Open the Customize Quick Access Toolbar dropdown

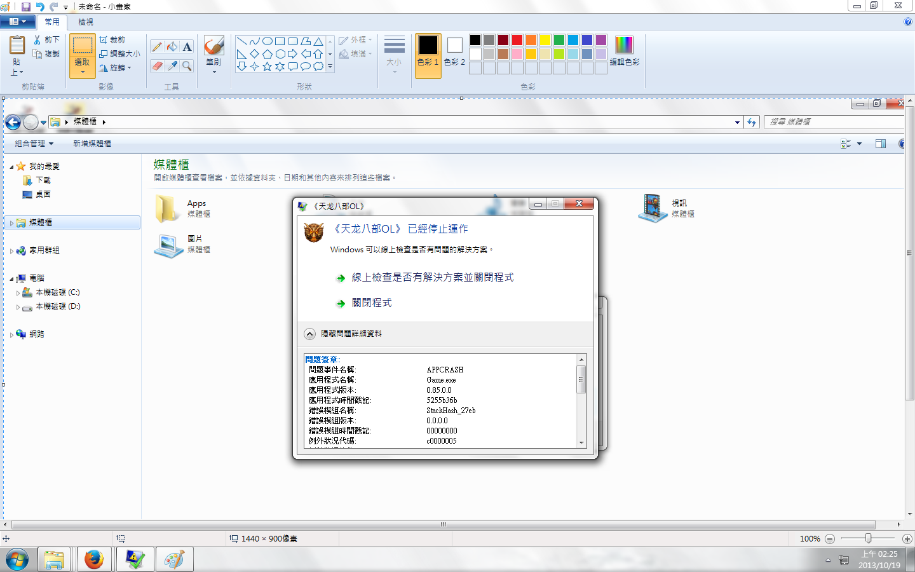(x=66, y=7)
